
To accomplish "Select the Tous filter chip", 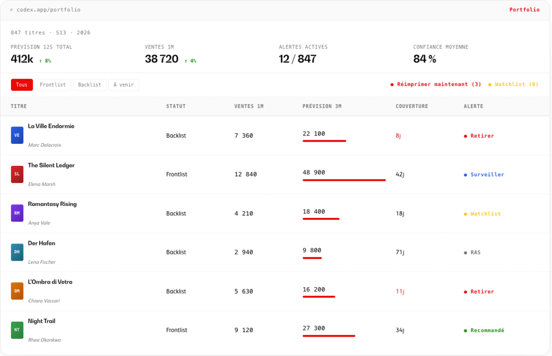I will [x=22, y=84].
